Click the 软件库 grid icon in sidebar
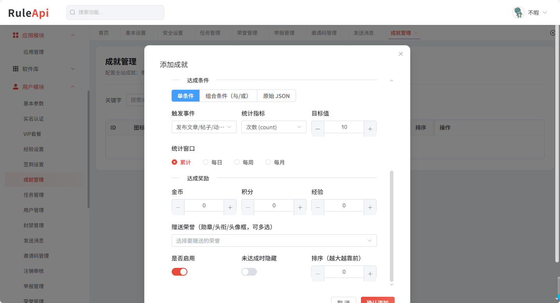 coord(16,69)
